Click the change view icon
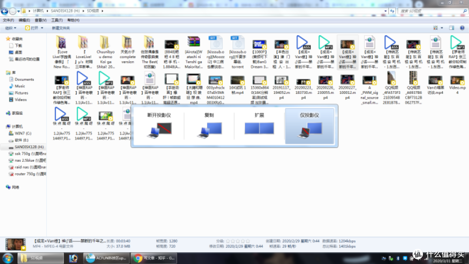The height and width of the screenshot is (264, 469). (x=436, y=28)
